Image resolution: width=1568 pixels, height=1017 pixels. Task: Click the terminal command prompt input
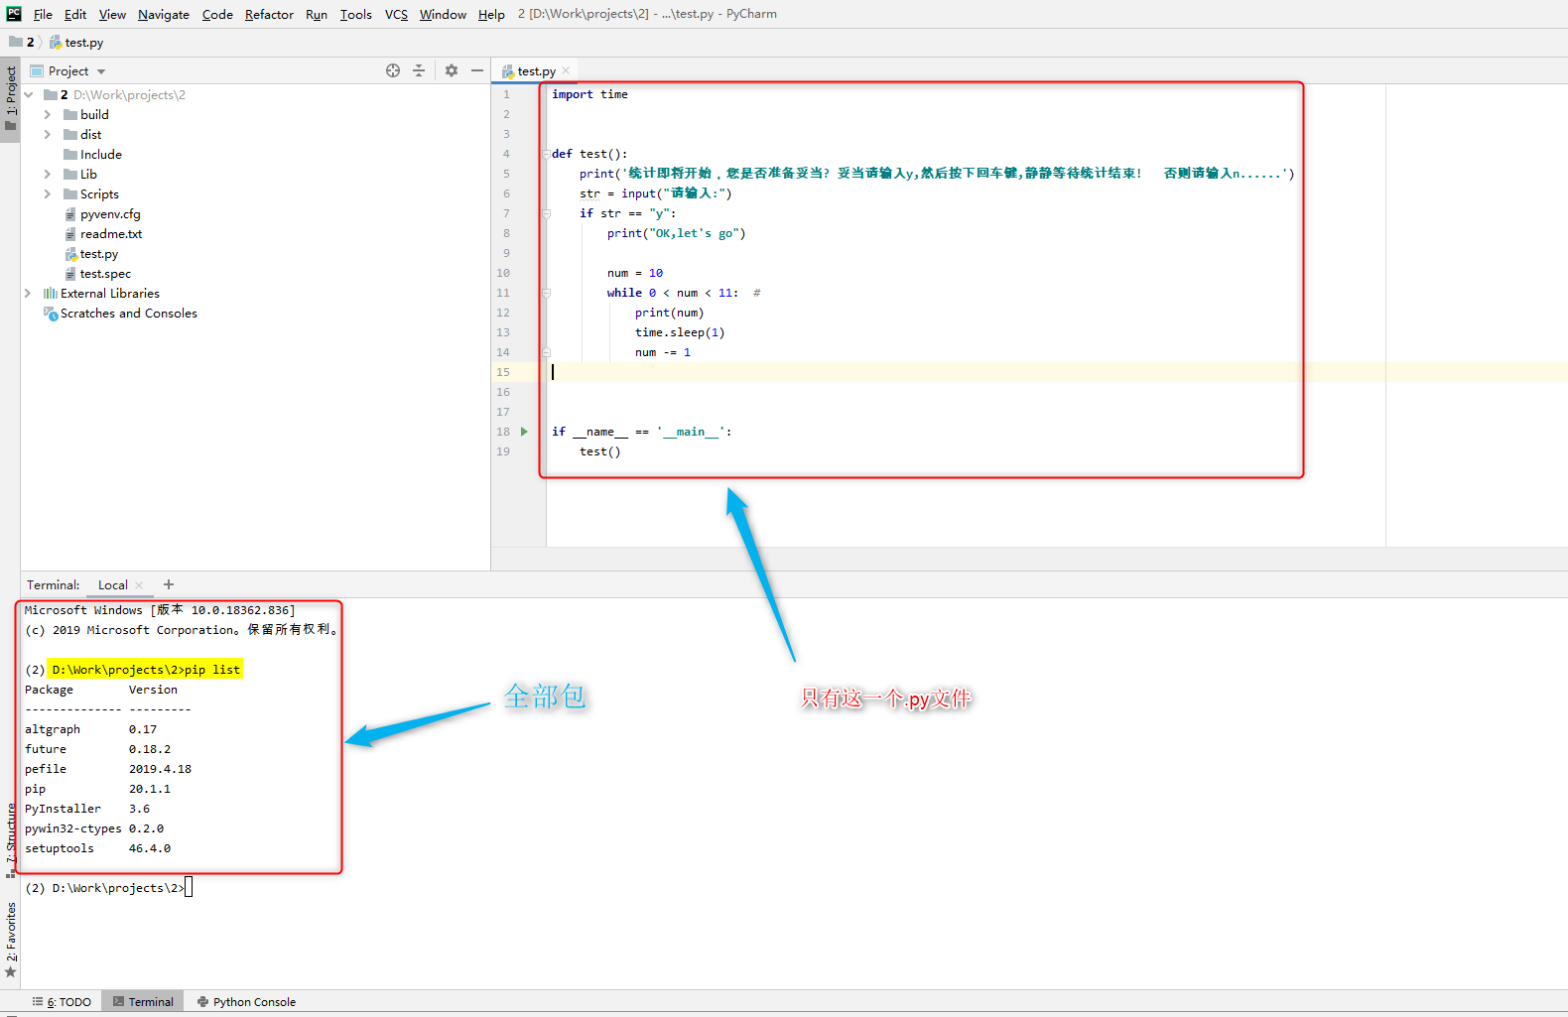[x=189, y=887]
